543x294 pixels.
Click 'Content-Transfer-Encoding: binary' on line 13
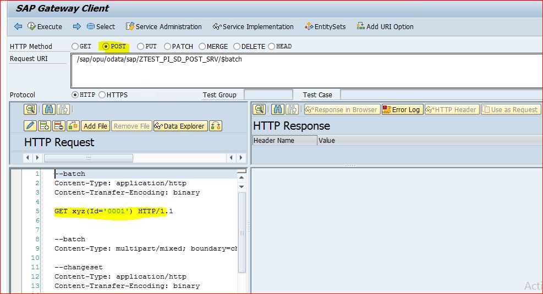[127, 286]
